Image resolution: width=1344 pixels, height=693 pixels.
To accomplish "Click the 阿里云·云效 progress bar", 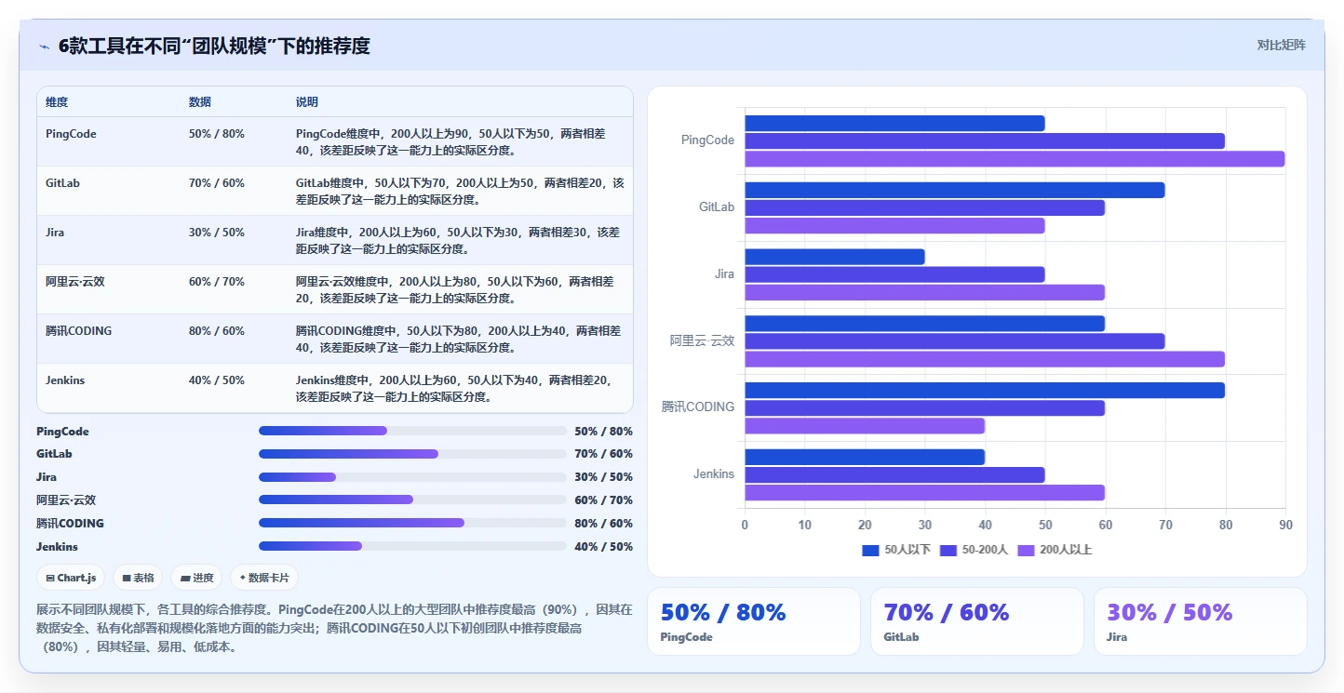I will (x=412, y=500).
